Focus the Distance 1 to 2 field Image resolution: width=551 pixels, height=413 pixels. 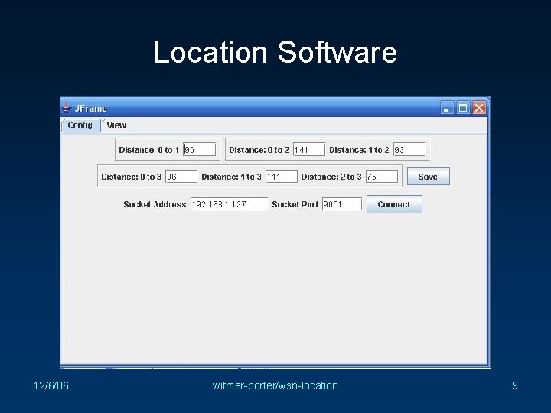(x=409, y=149)
